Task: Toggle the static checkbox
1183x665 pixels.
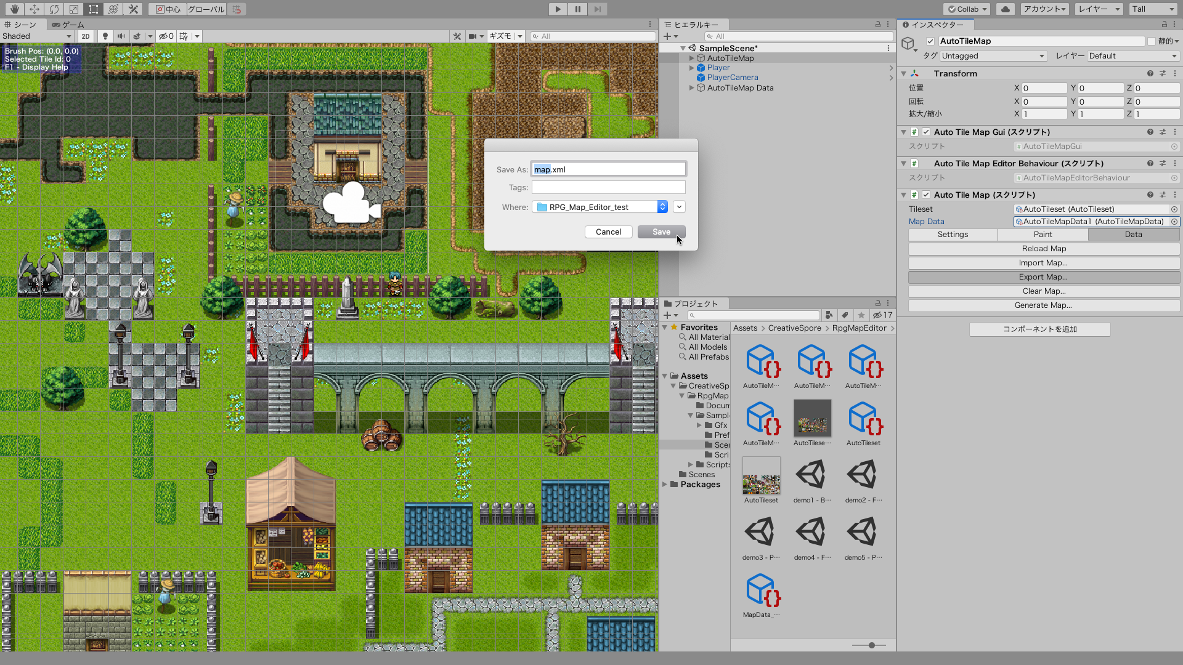Action: pos(1152,41)
